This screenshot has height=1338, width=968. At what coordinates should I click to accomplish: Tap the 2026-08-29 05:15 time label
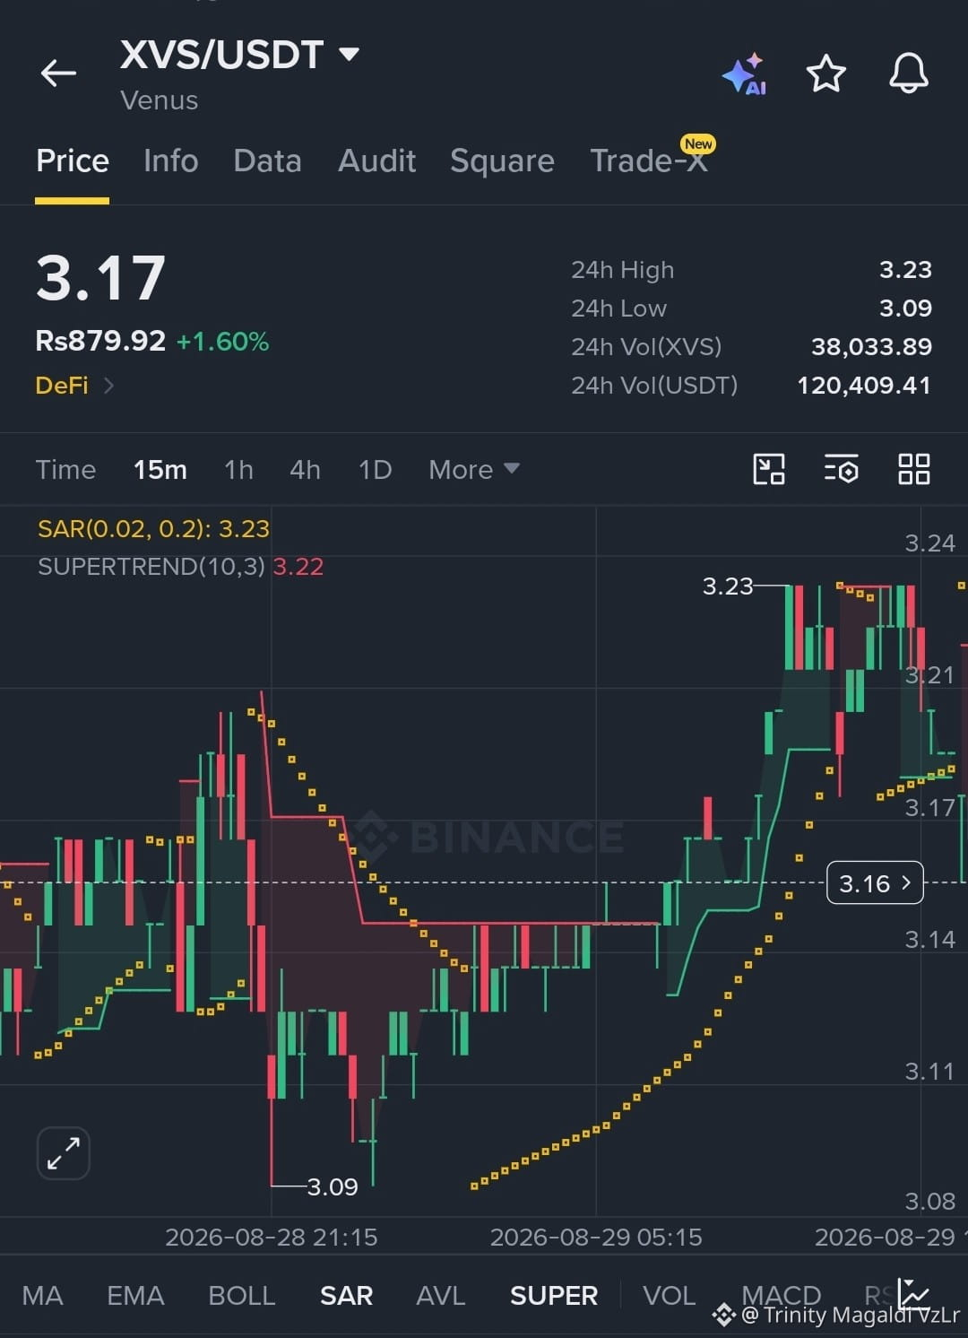coord(596,1238)
